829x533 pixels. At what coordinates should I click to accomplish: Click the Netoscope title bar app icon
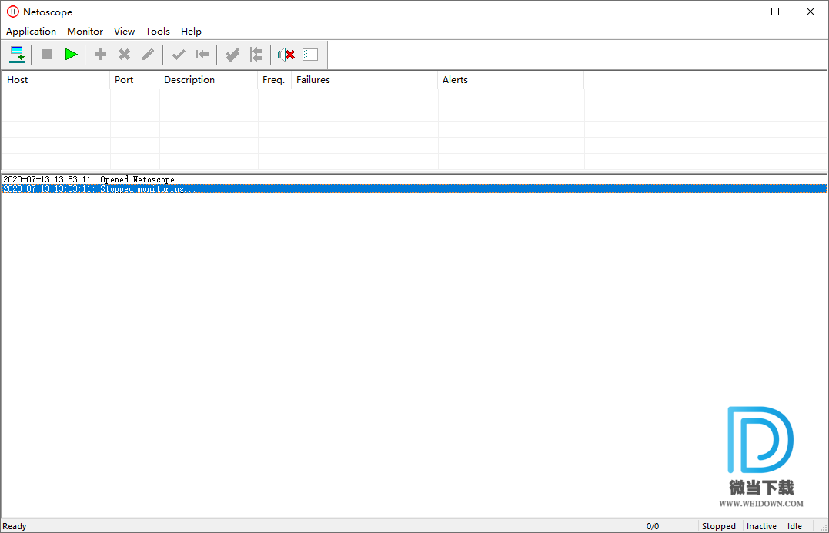(12, 12)
